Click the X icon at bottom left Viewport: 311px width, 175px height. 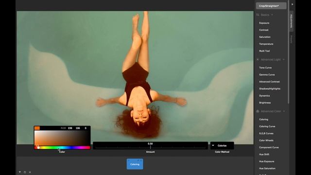[x=30, y=172]
